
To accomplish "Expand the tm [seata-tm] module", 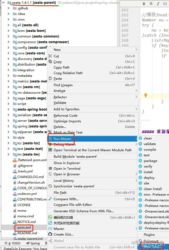I will pyautogui.click(x=9, y=154).
